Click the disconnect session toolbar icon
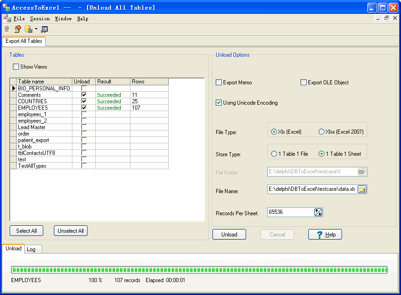The image size is (401, 295). [18, 29]
